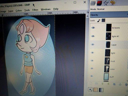
Task: Open the Channels tab icon
Action: [99, 3]
